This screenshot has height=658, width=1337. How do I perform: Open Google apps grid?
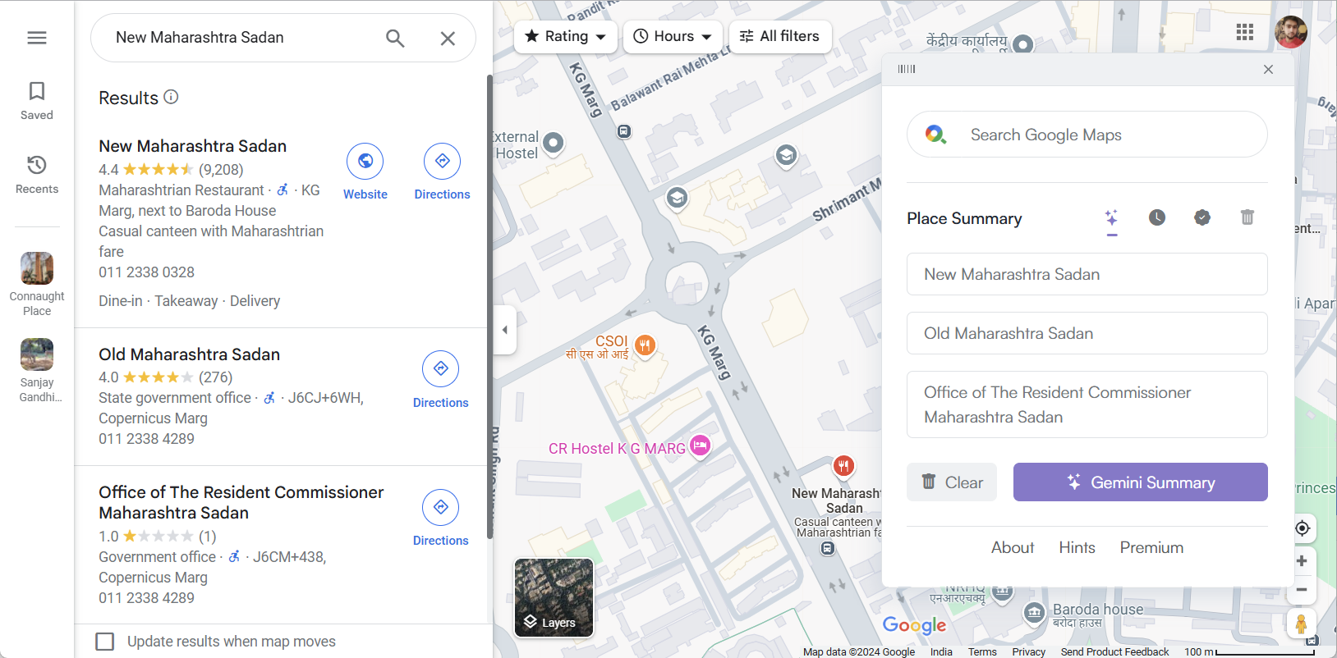pos(1245,32)
